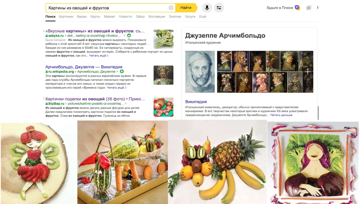Click the lock icon before BipBap.ru

pos(47,104)
